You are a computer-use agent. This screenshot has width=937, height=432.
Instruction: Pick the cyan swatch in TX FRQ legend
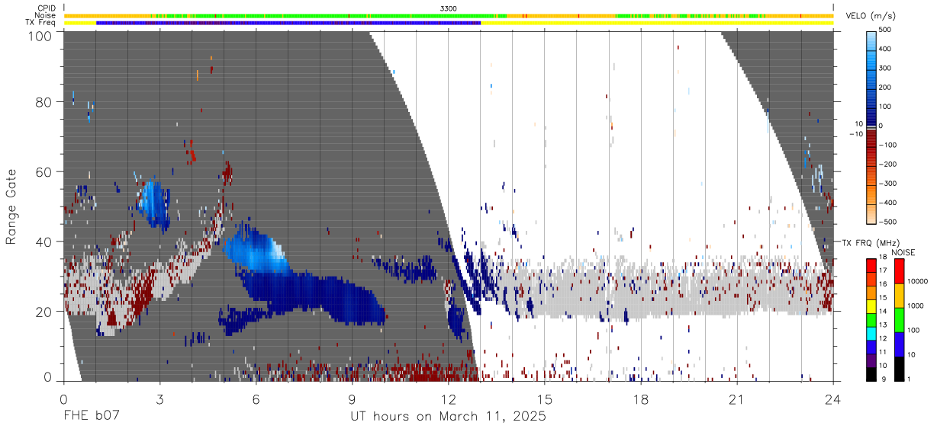coord(873,333)
